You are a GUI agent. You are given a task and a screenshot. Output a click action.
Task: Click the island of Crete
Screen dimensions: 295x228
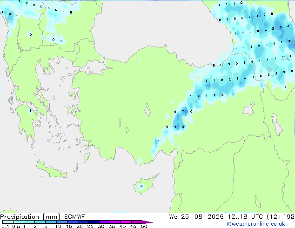pyautogui.click(x=52, y=170)
